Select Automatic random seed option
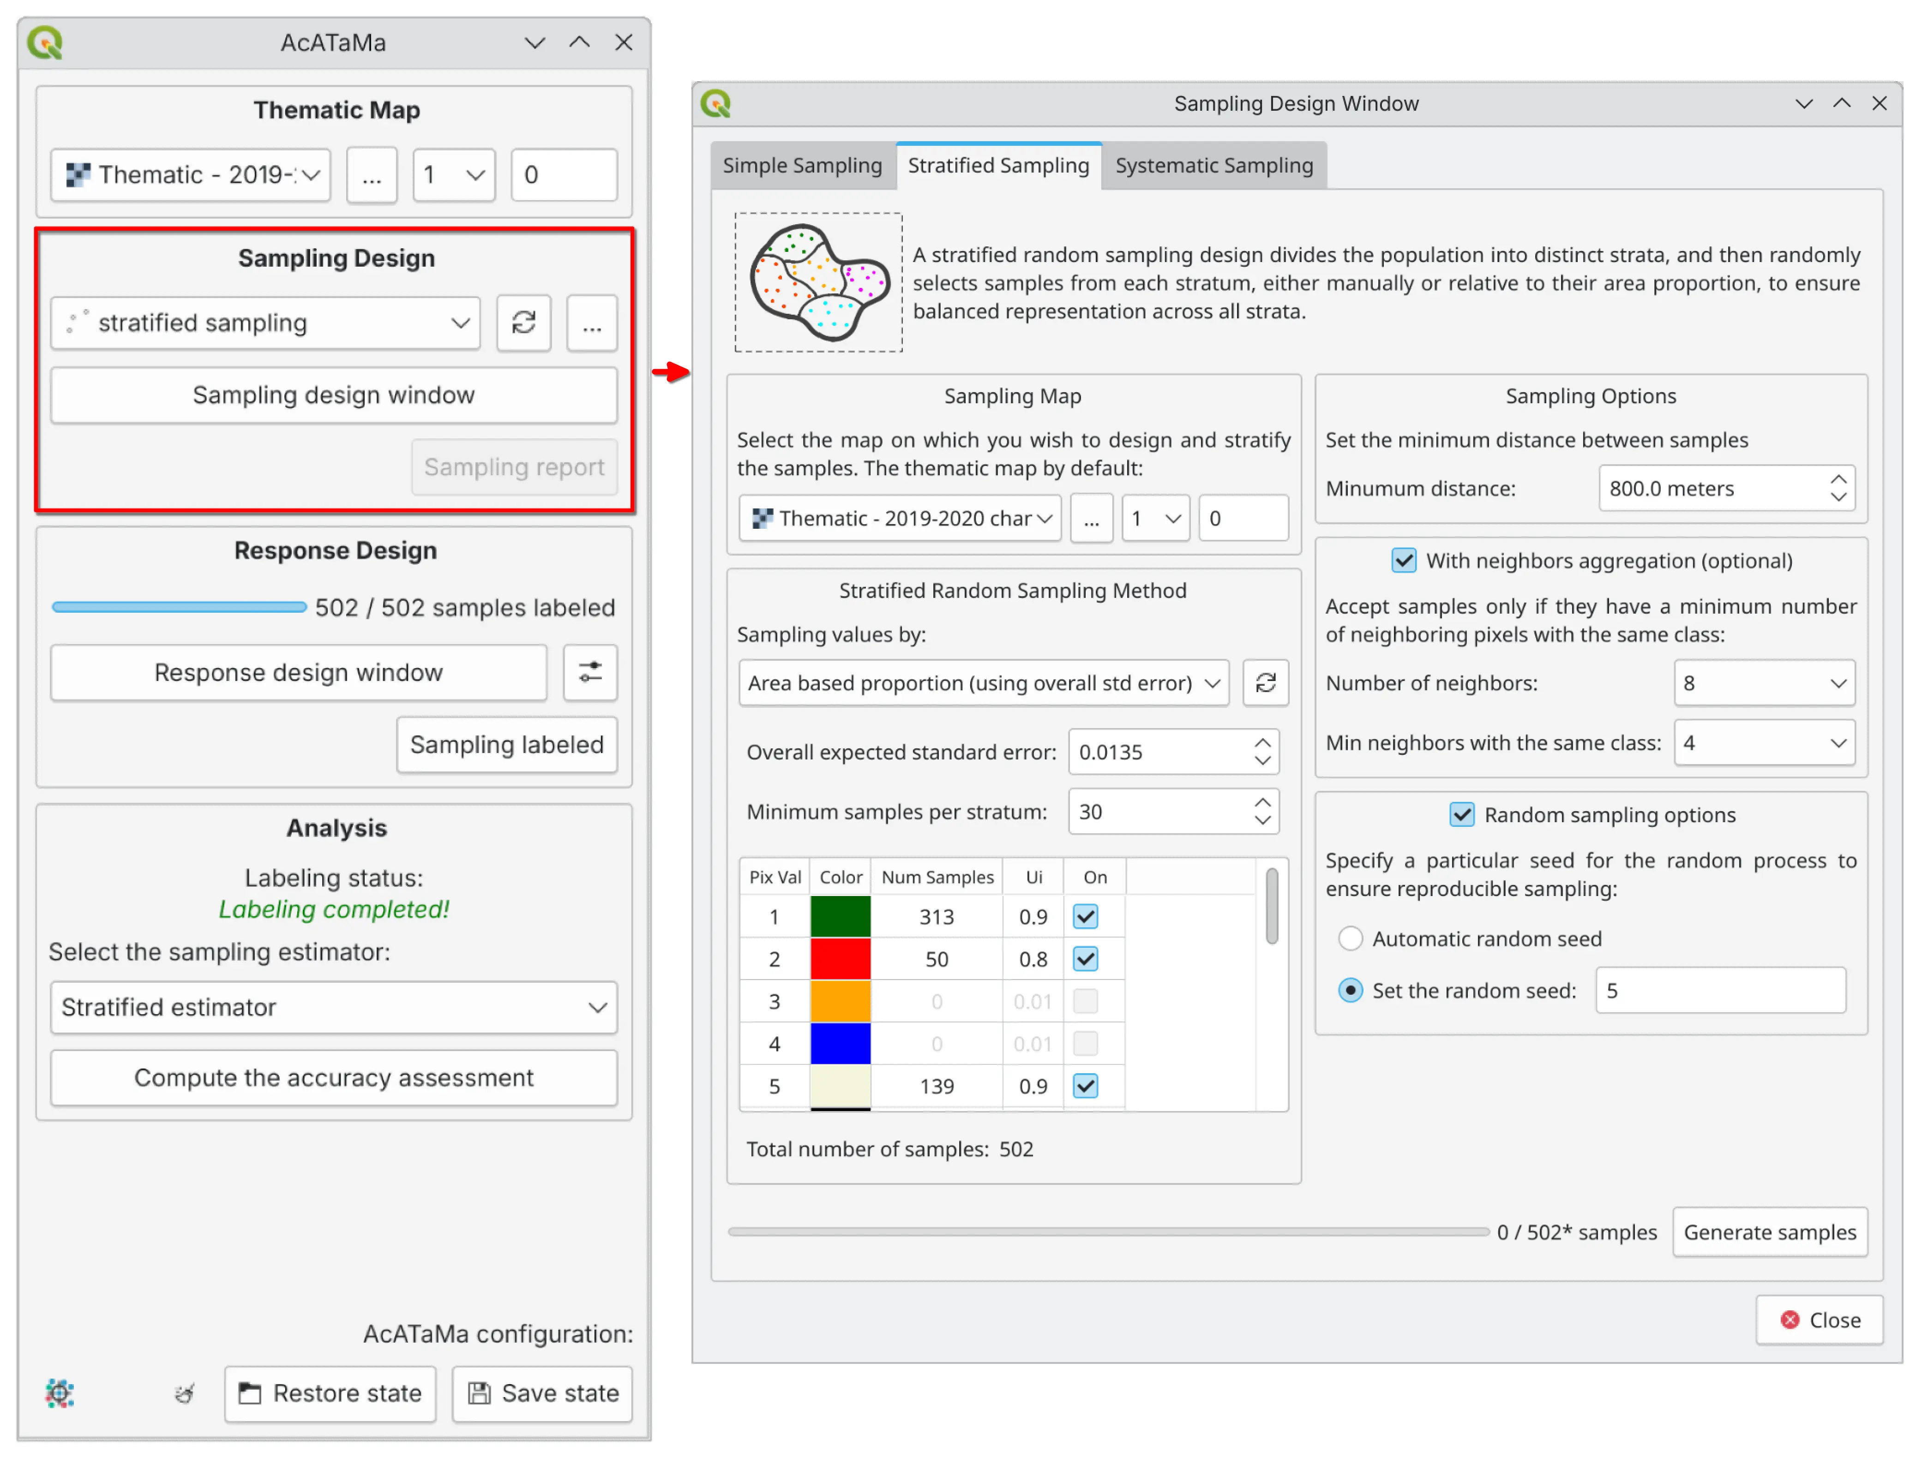 [x=1350, y=939]
